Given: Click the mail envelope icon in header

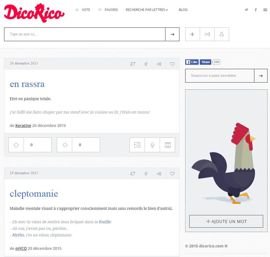Looking at the screenshot, I should click(265, 10).
